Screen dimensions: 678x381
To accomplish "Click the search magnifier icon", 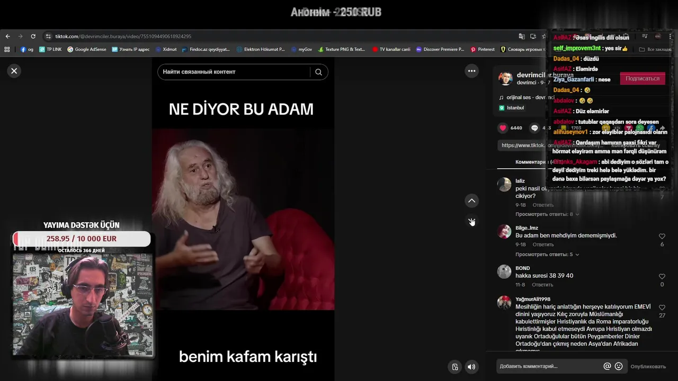I will click(318, 72).
